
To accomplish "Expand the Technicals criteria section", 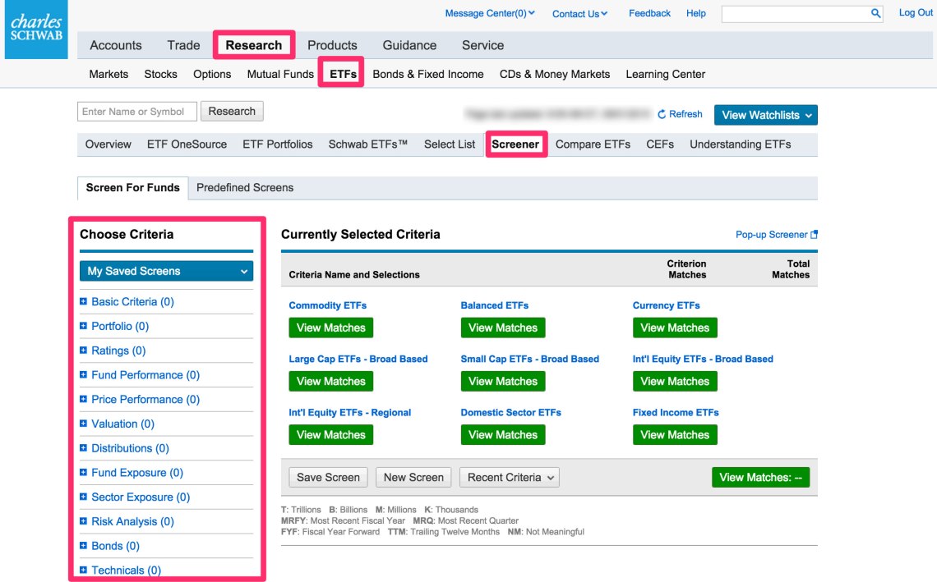I will tap(120, 570).
